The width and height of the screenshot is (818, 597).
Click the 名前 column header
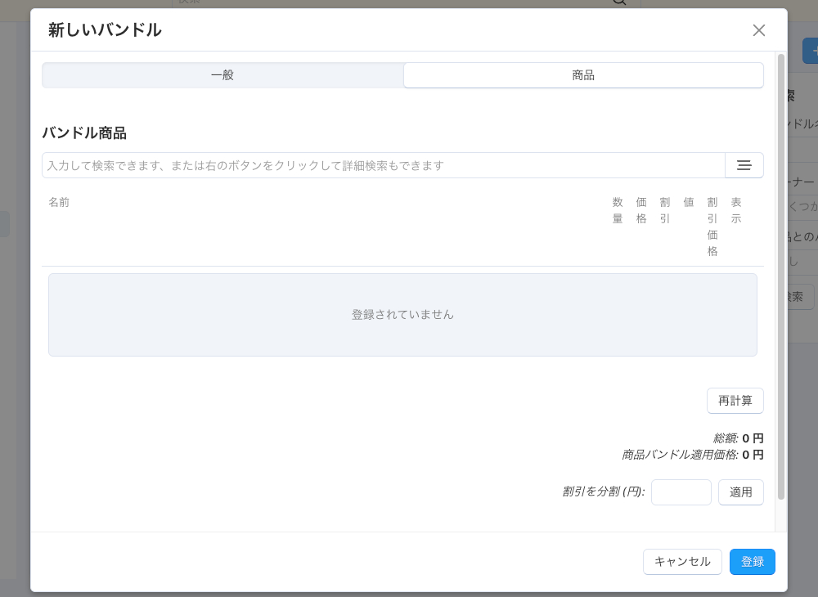59,202
